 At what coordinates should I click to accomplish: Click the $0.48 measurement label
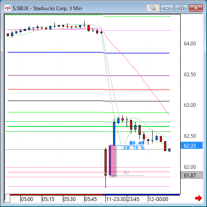(136, 143)
